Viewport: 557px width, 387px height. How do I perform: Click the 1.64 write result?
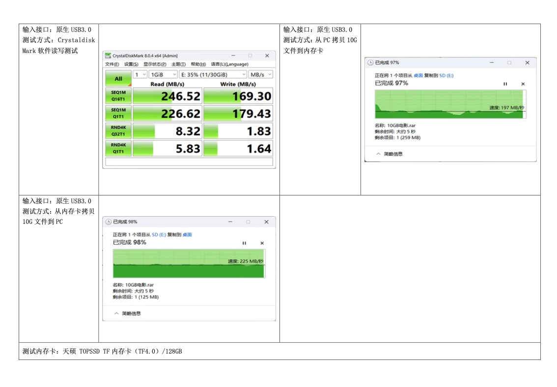pos(238,148)
